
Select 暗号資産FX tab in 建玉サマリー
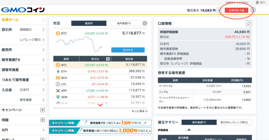coord(199,122)
